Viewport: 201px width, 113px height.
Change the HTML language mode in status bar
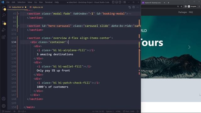(118, 111)
